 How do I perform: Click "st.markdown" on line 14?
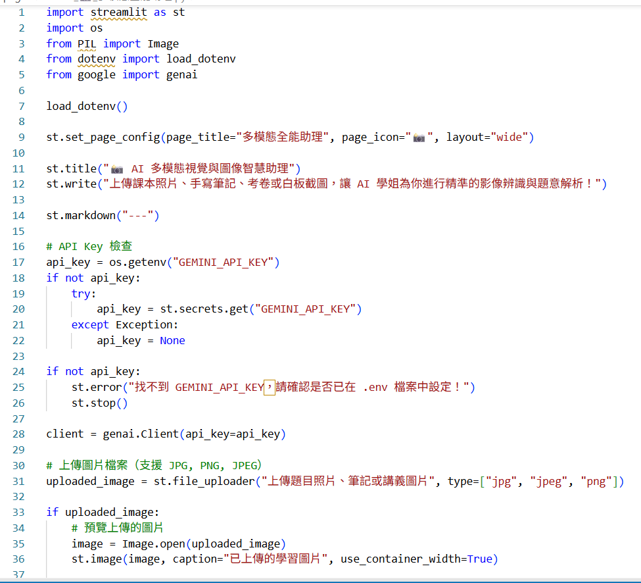coord(81,216)
